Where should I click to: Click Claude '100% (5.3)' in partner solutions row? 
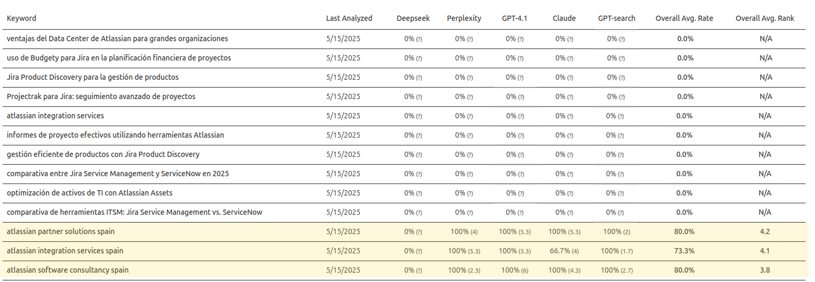tap(564, 231)
